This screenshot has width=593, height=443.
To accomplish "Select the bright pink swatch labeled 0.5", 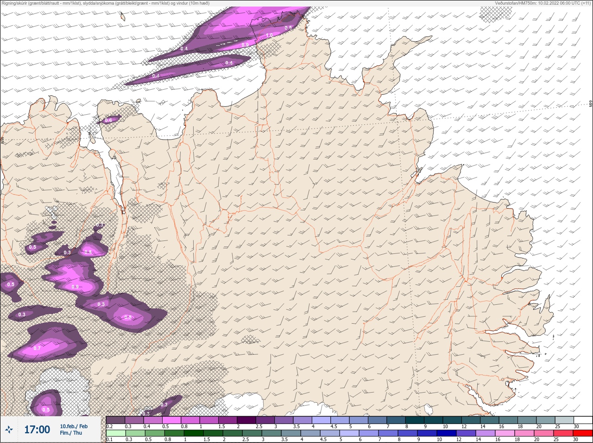I will 171,420.
